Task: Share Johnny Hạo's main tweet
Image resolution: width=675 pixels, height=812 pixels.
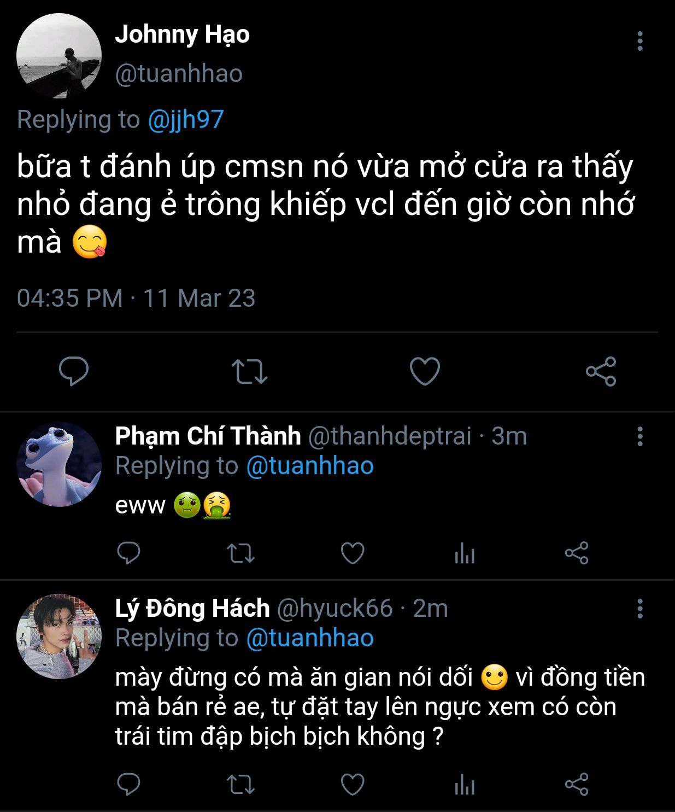Action: [601, 371]
